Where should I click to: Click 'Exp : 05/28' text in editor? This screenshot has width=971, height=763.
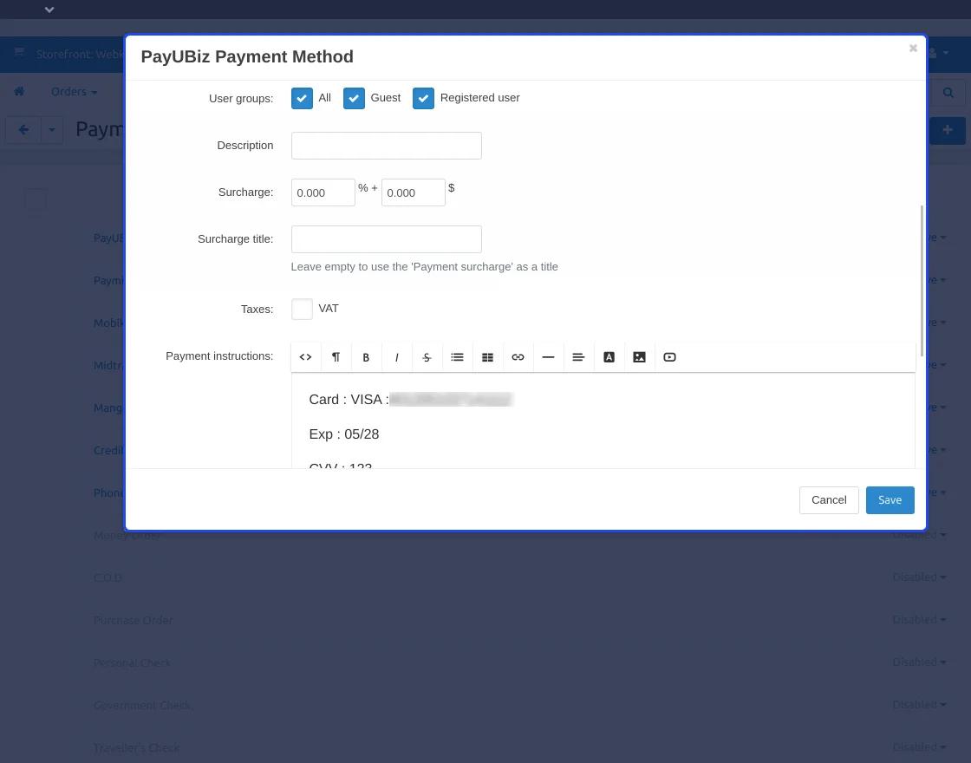tap(344, 434)
